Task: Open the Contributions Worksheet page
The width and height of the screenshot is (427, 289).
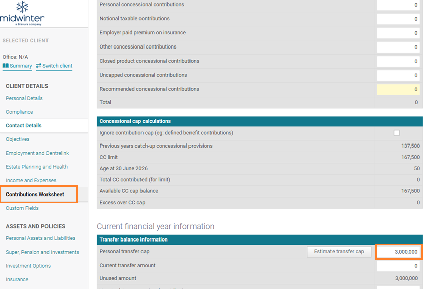Action: pos(35,195)
